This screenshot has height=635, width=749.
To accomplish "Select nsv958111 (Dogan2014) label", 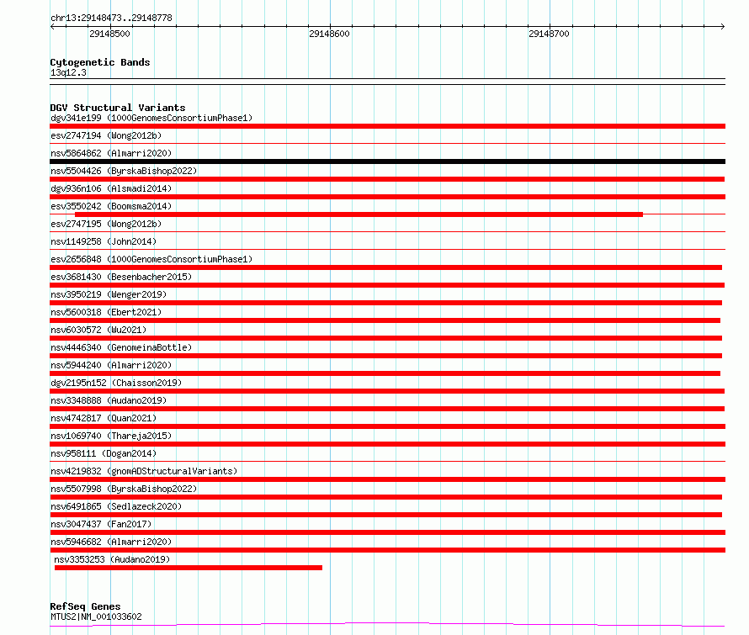I will [x=104, y=453].
